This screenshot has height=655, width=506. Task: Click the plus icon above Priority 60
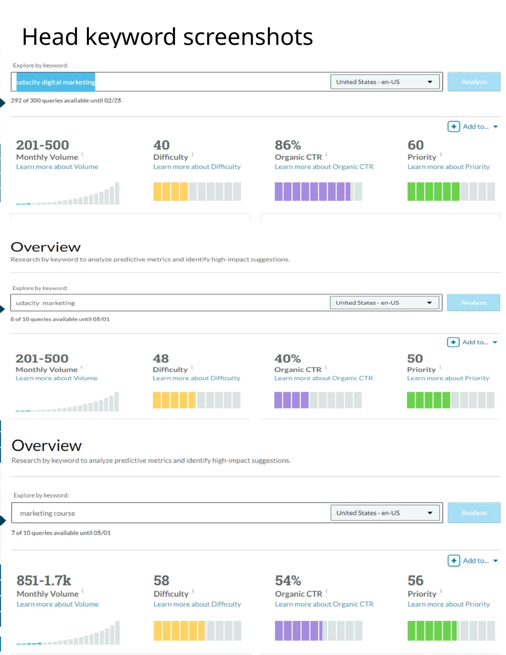(x=454, y=127)
